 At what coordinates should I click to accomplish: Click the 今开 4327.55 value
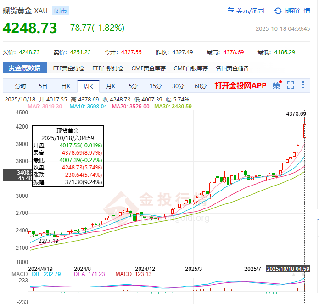pyautogui.click(x=131, y=52)
